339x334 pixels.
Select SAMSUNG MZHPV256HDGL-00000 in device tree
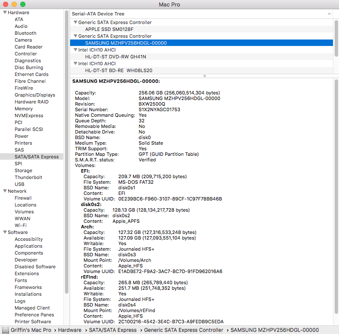click(x=201, y=43)
